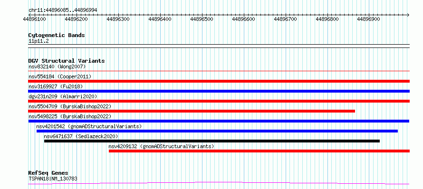Click the black bar under nsv6471637
This screenshot has width=423, height=189.
click(212, 141)
